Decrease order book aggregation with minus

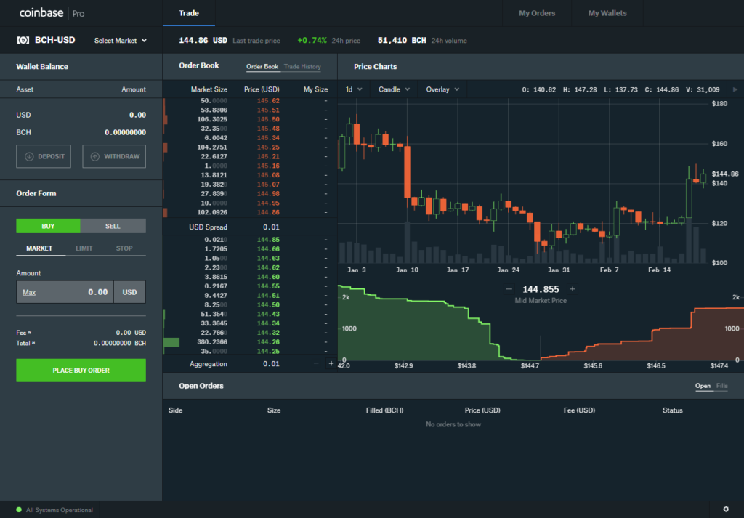316,363
